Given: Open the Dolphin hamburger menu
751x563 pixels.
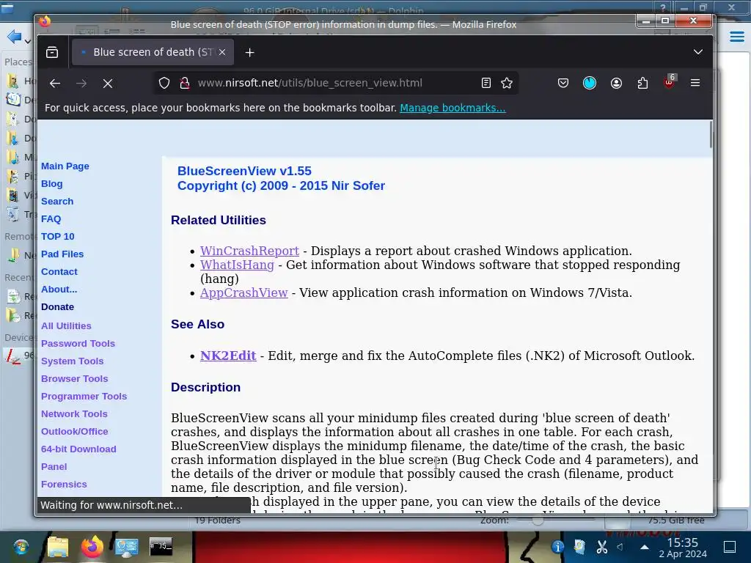Looking at the screenshot, I should point(736,37).
